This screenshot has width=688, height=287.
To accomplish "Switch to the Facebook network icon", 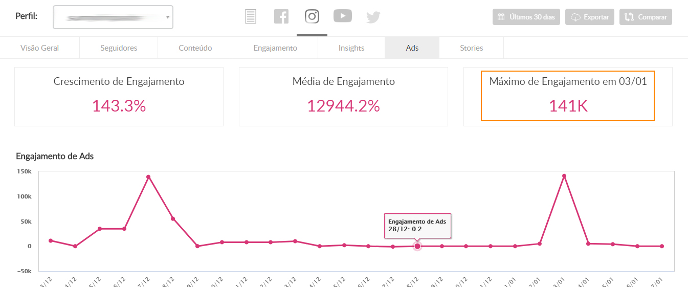I will (x=281, y=17).
